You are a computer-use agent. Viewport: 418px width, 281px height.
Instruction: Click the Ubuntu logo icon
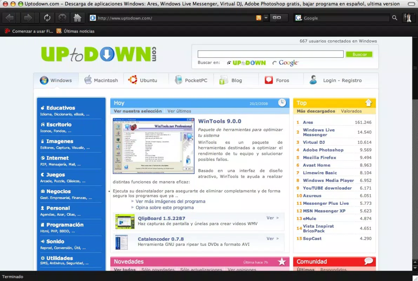tap(133, 80)
